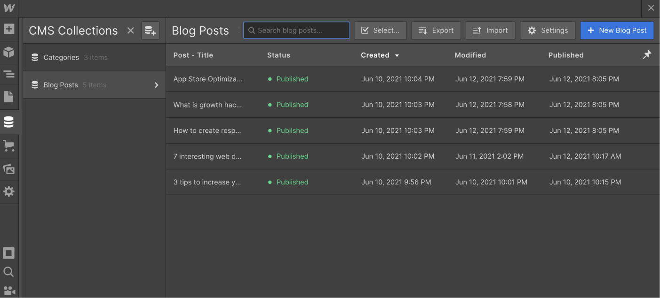Viewport: 660px width, 298px height.
Task: Create a new collection with database-plus icon
Action: point(151,31)
